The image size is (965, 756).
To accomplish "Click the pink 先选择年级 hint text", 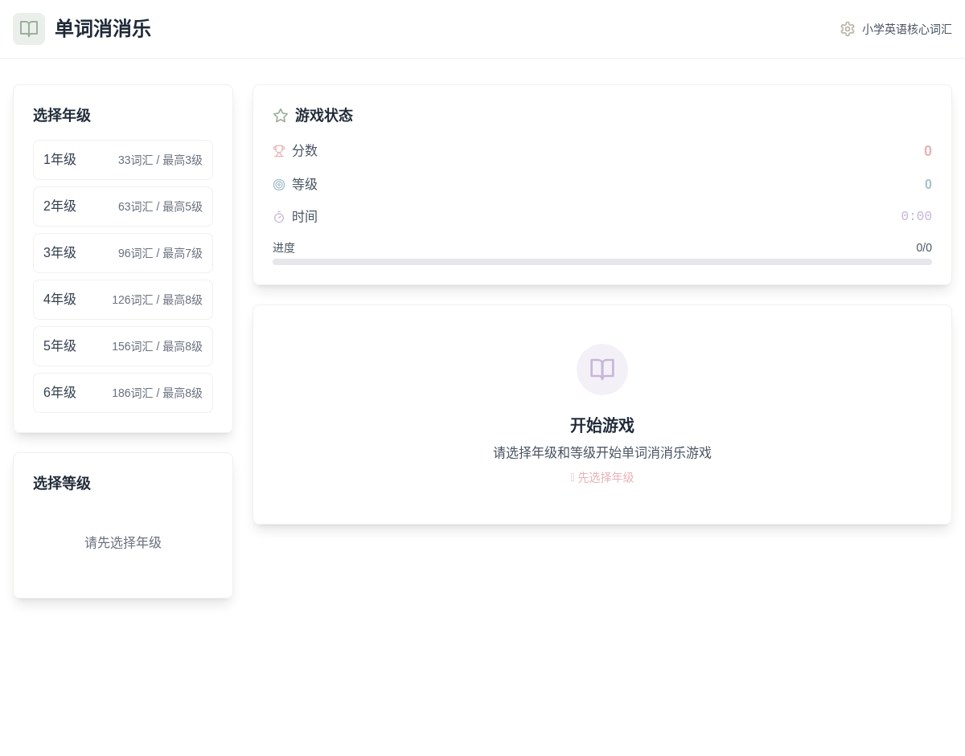I will tap(605, 477).
